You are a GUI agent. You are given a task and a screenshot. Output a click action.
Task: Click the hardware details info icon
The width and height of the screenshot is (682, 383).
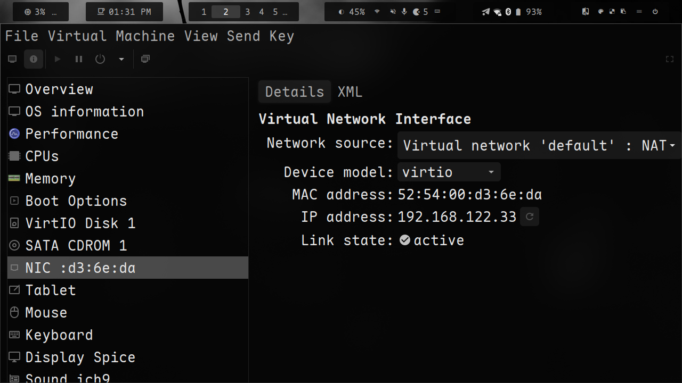point(34,59)
